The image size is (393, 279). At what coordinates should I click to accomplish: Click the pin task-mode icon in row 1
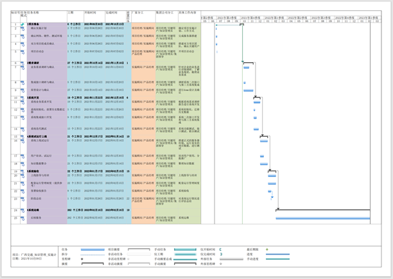(22, 24)
